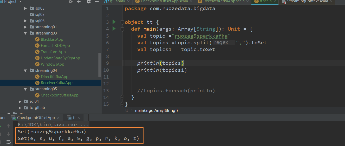Expand the sql06 folder
The image size is (345, 146).
point(25,21)
